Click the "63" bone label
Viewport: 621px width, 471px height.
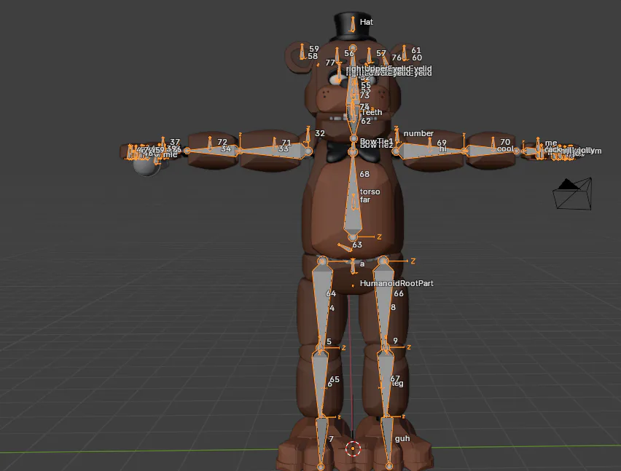[x=357, y=245]
